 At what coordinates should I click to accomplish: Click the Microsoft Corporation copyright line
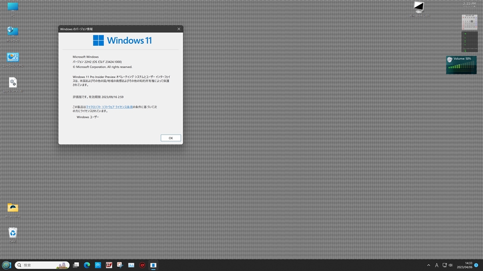pyautogui.click(x=102, y=67)
